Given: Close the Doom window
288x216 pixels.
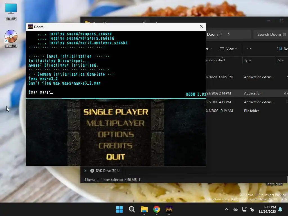Looking at the screenshot, I should click(x=201, y=27).
